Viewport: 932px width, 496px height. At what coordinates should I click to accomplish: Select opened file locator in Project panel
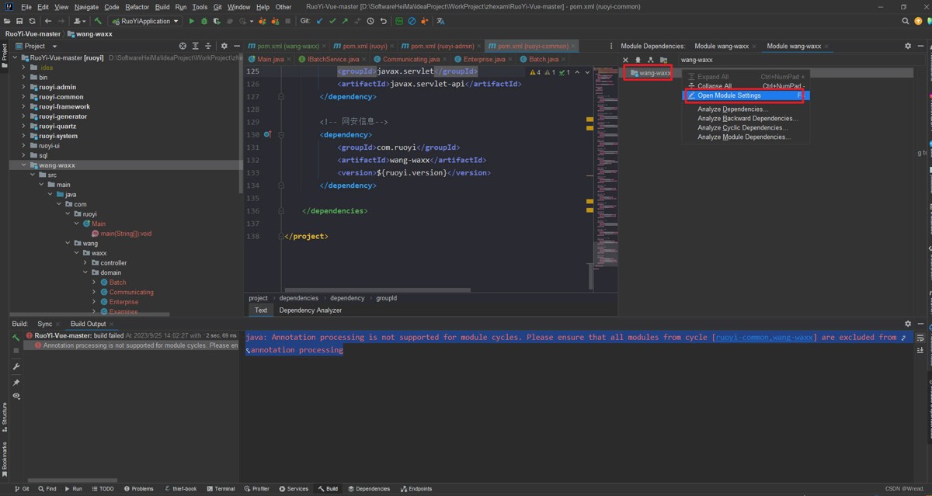pos(183,46)
